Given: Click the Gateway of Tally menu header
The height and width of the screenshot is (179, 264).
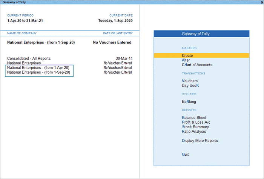Looking at the screenshot, I should click(x=201, y=34).
